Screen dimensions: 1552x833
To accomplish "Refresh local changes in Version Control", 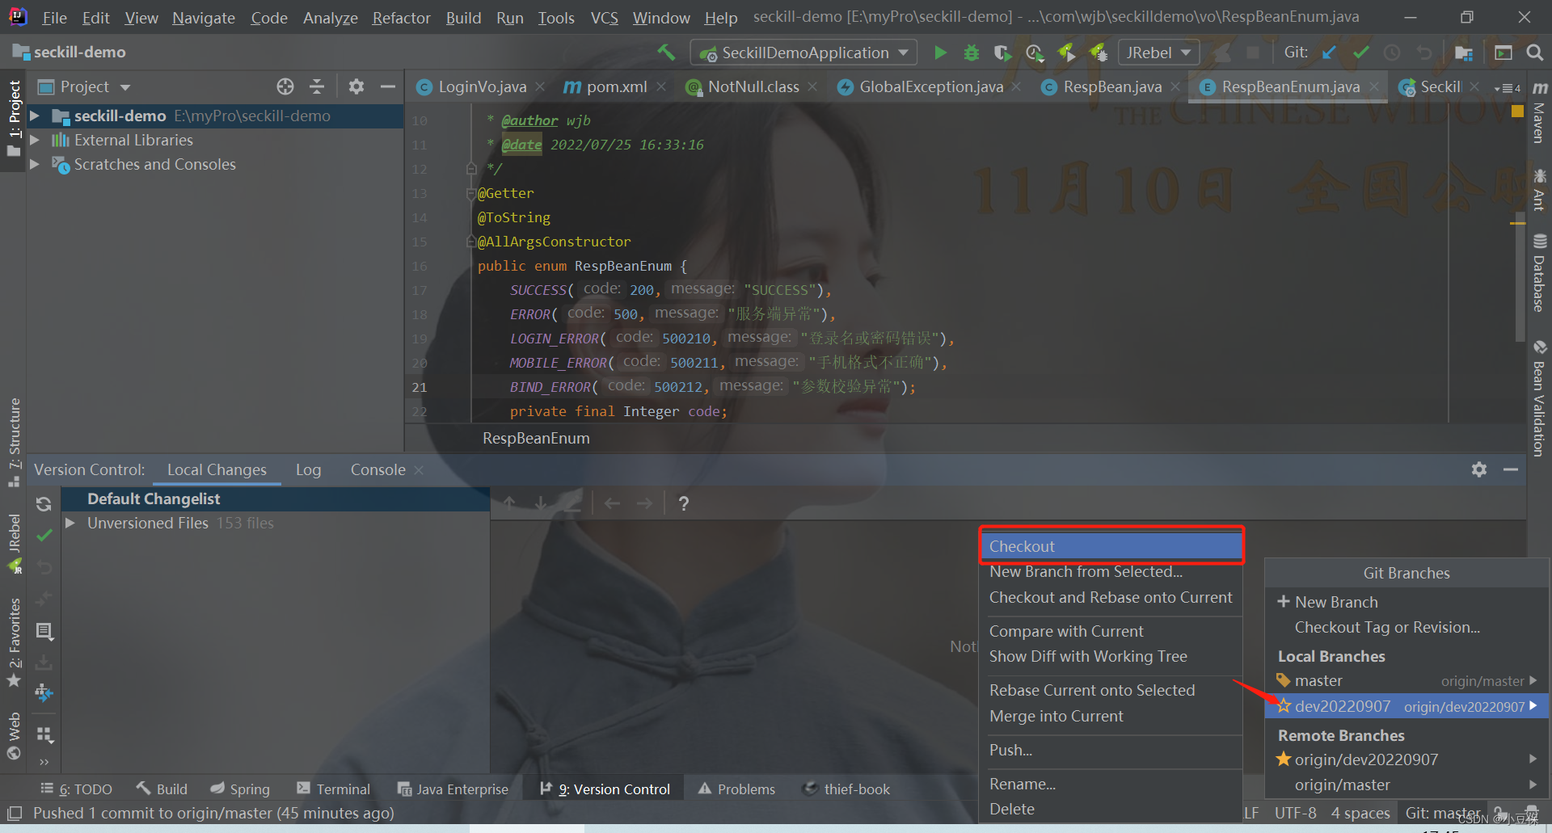I will click(x=44, y=504).
